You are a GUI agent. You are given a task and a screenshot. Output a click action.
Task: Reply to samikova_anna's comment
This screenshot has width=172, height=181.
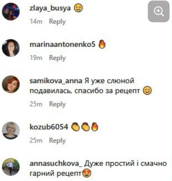tap(57, 104)
